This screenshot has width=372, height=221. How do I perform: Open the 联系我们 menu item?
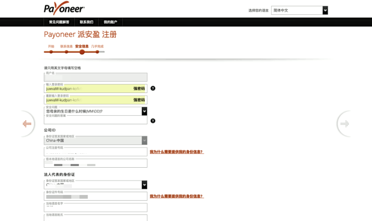click(x=86, y=22)
